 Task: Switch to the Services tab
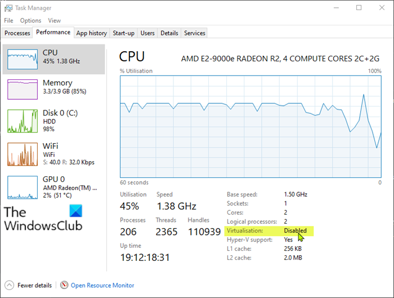point(195,33)
